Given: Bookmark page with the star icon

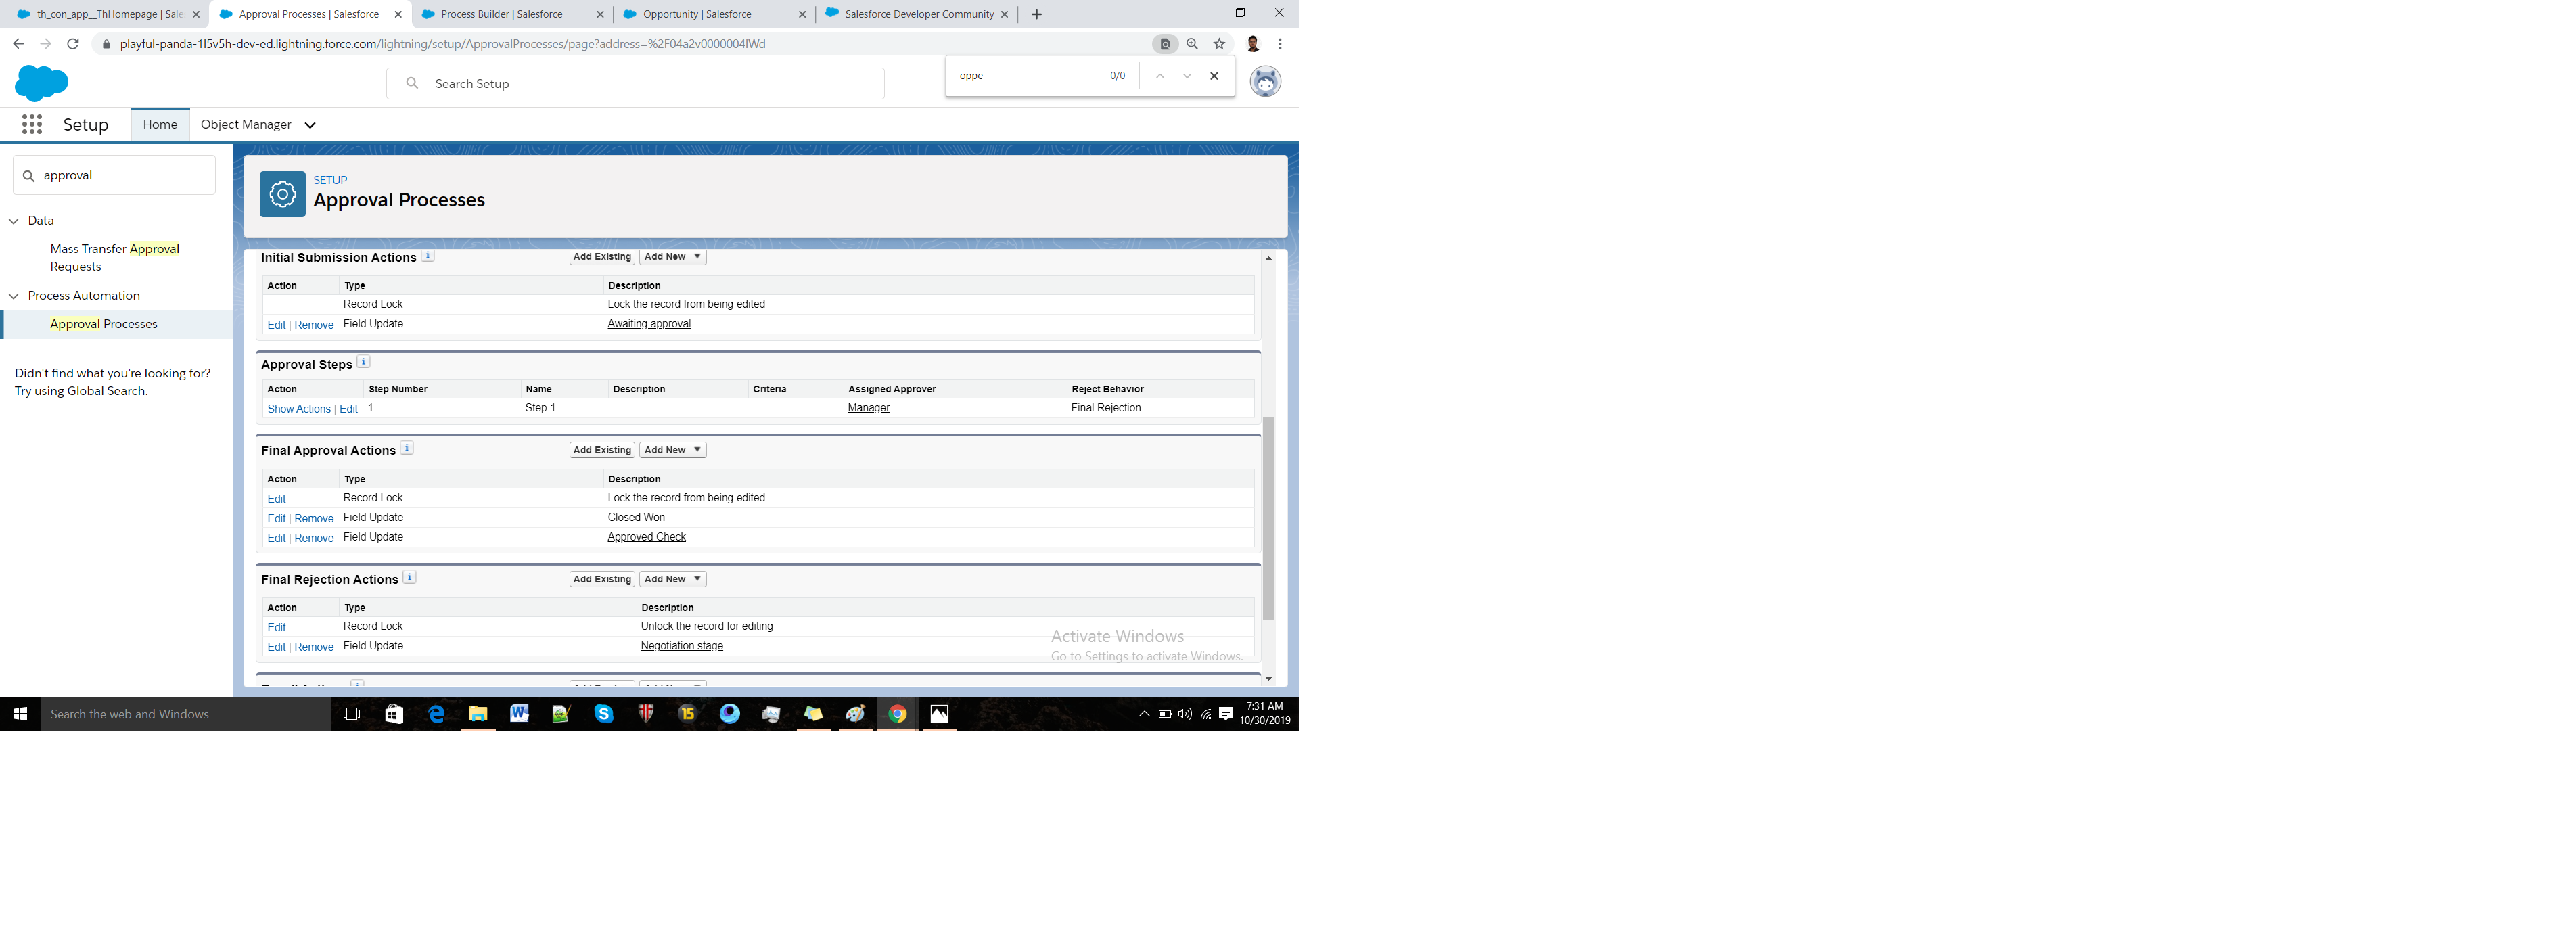Looking at the screenshot, I should click(1219, 44).
